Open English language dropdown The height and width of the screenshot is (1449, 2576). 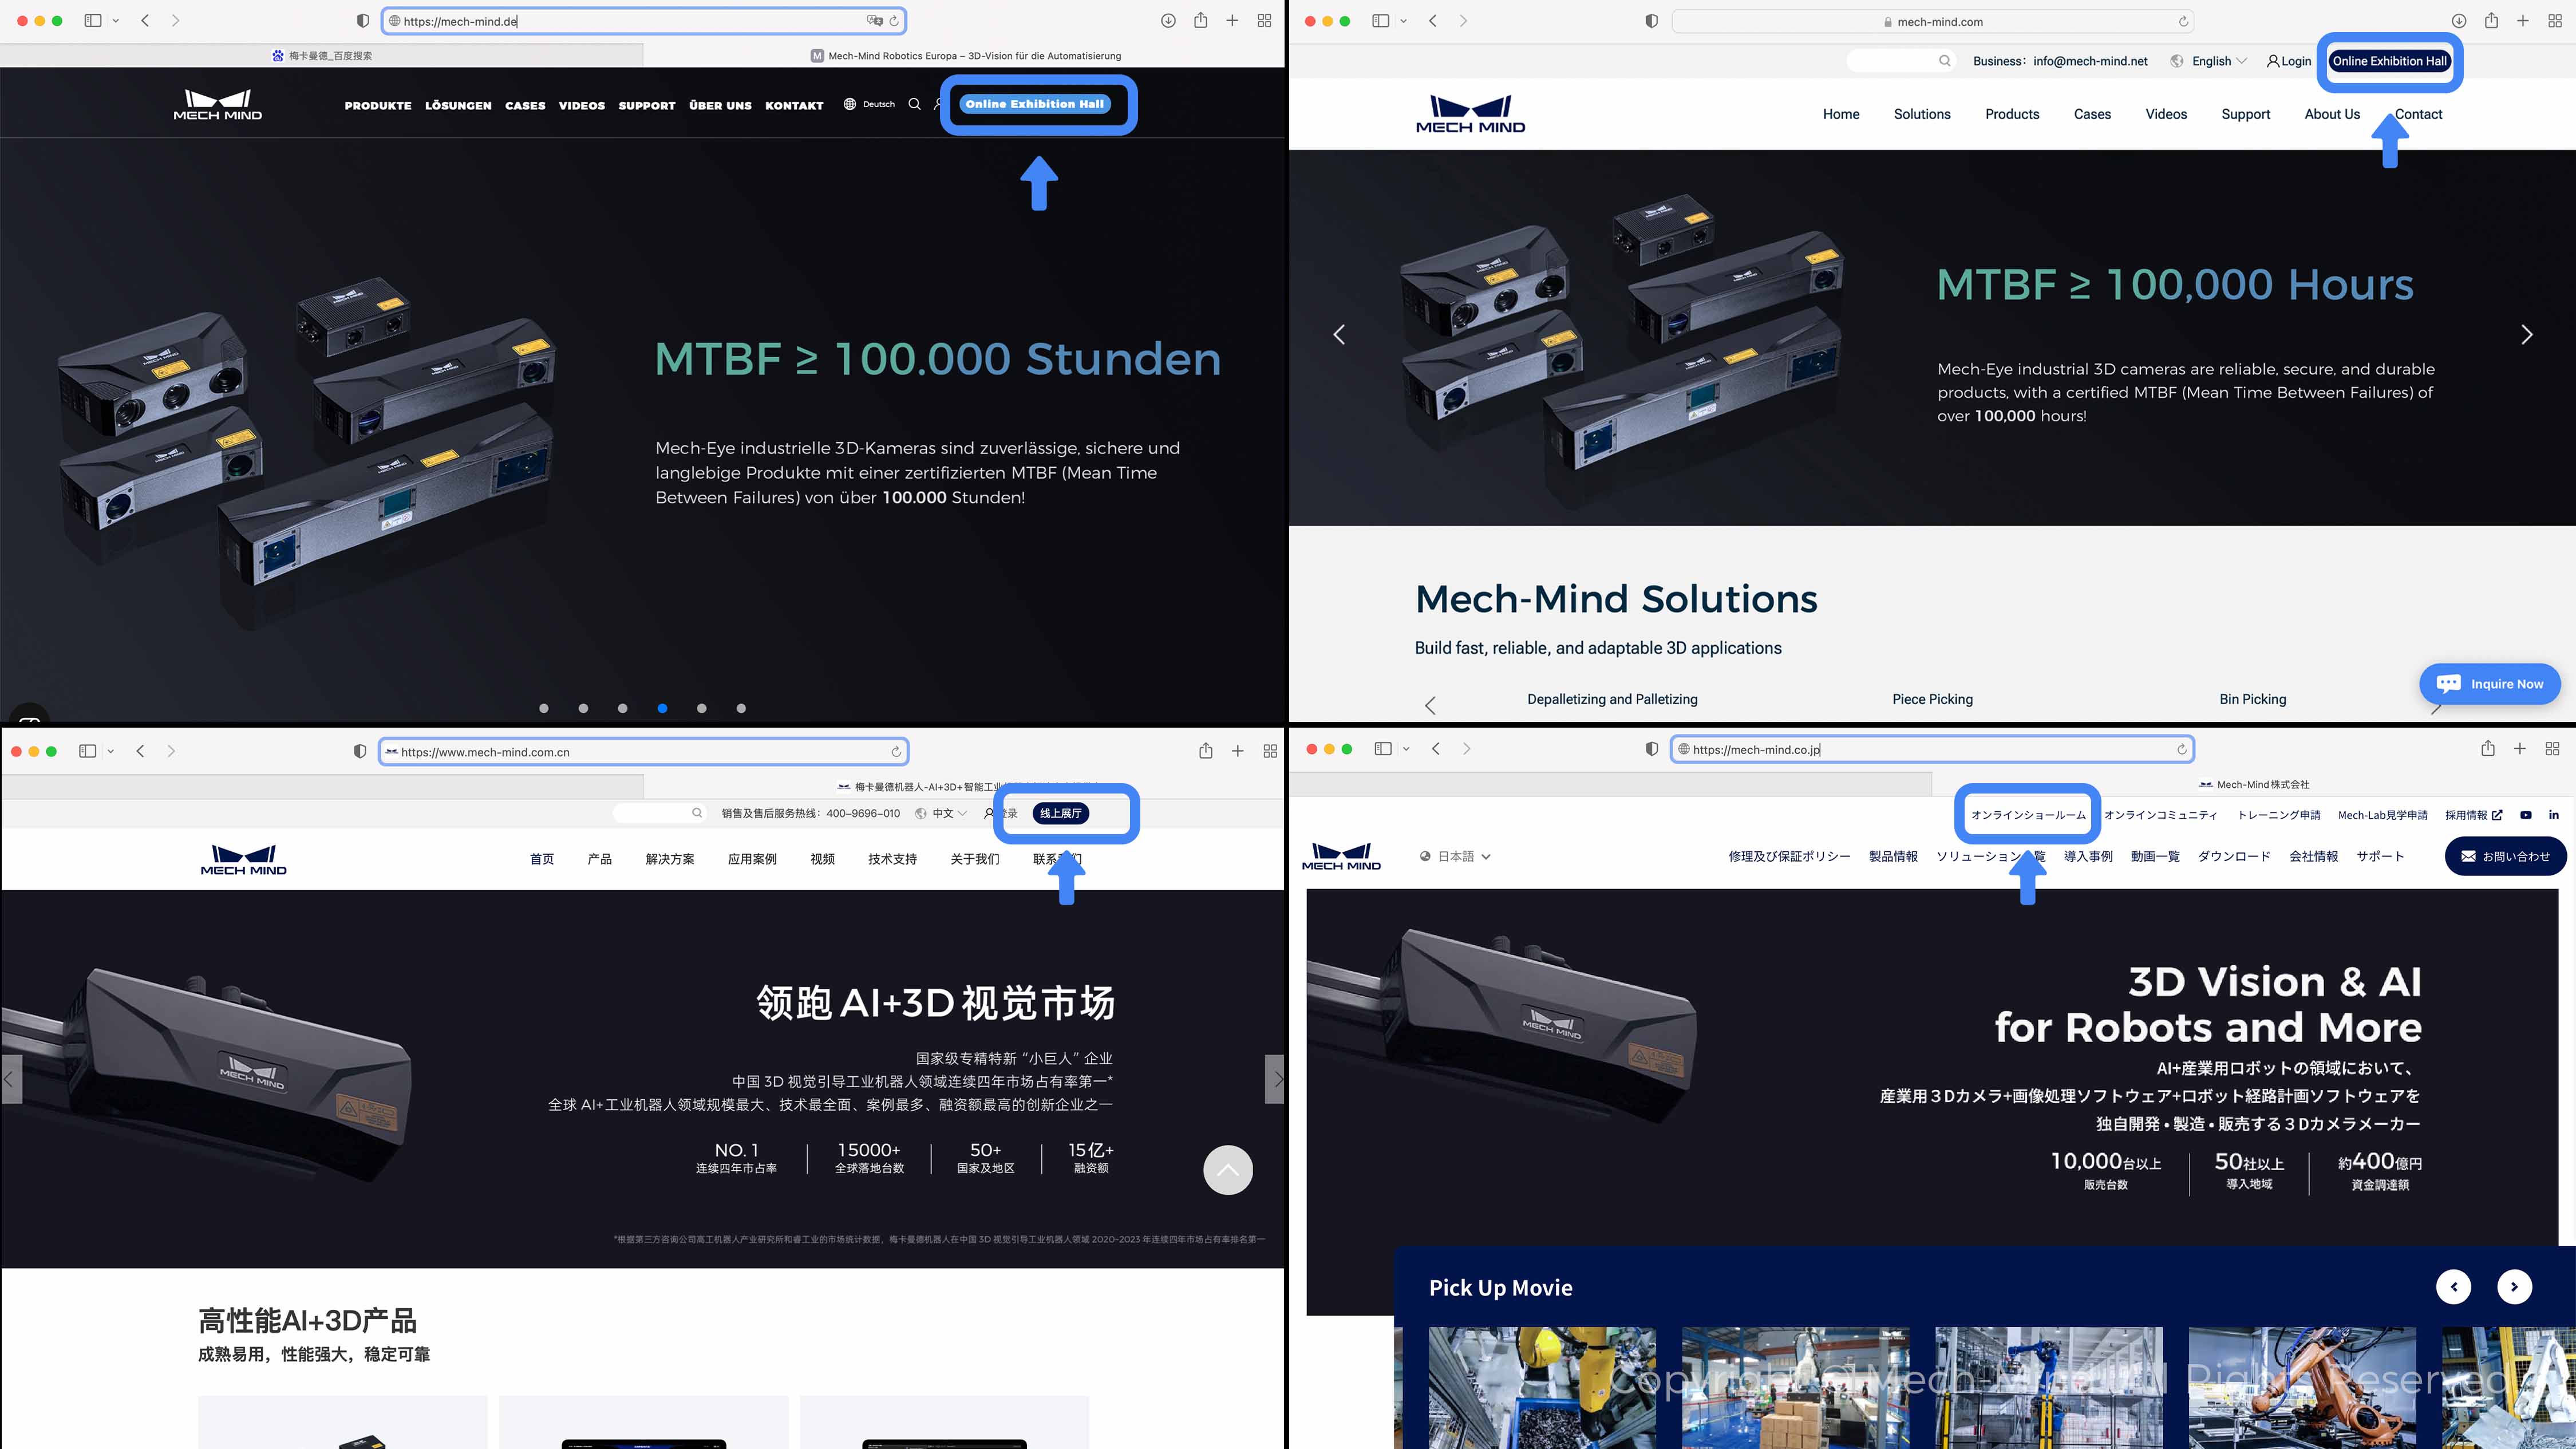pos(2209,61)
